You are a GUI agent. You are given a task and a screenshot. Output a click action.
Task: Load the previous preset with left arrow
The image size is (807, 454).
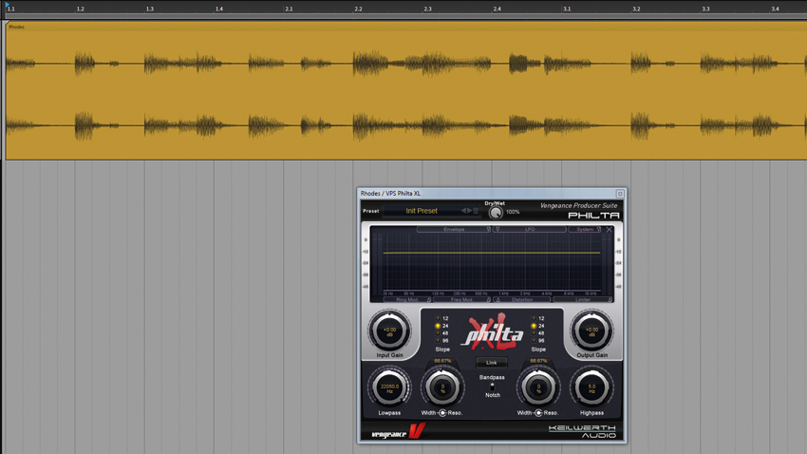click(463, 211)
